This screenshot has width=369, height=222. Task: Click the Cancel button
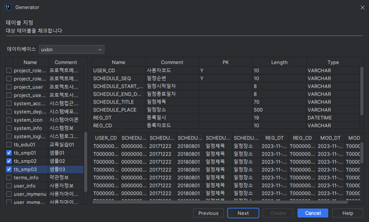click(313, 213)
